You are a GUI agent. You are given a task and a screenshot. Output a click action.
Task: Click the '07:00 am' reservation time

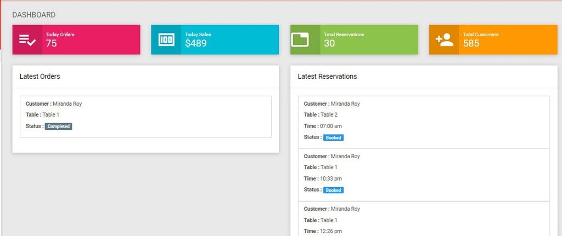point(331,126)
